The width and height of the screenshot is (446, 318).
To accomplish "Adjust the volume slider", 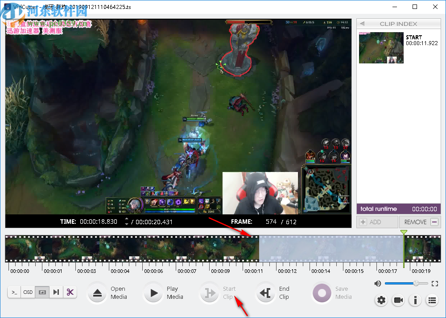I will pyautogui.click(x=406, y=283).
